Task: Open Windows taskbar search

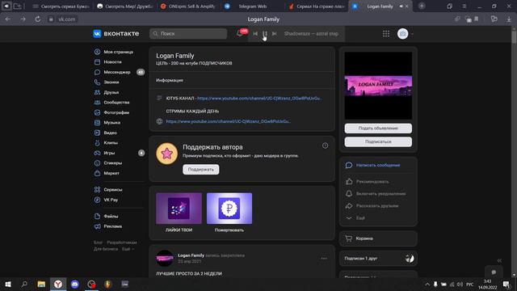Action: pyautogui.click(x=24, y=284)
